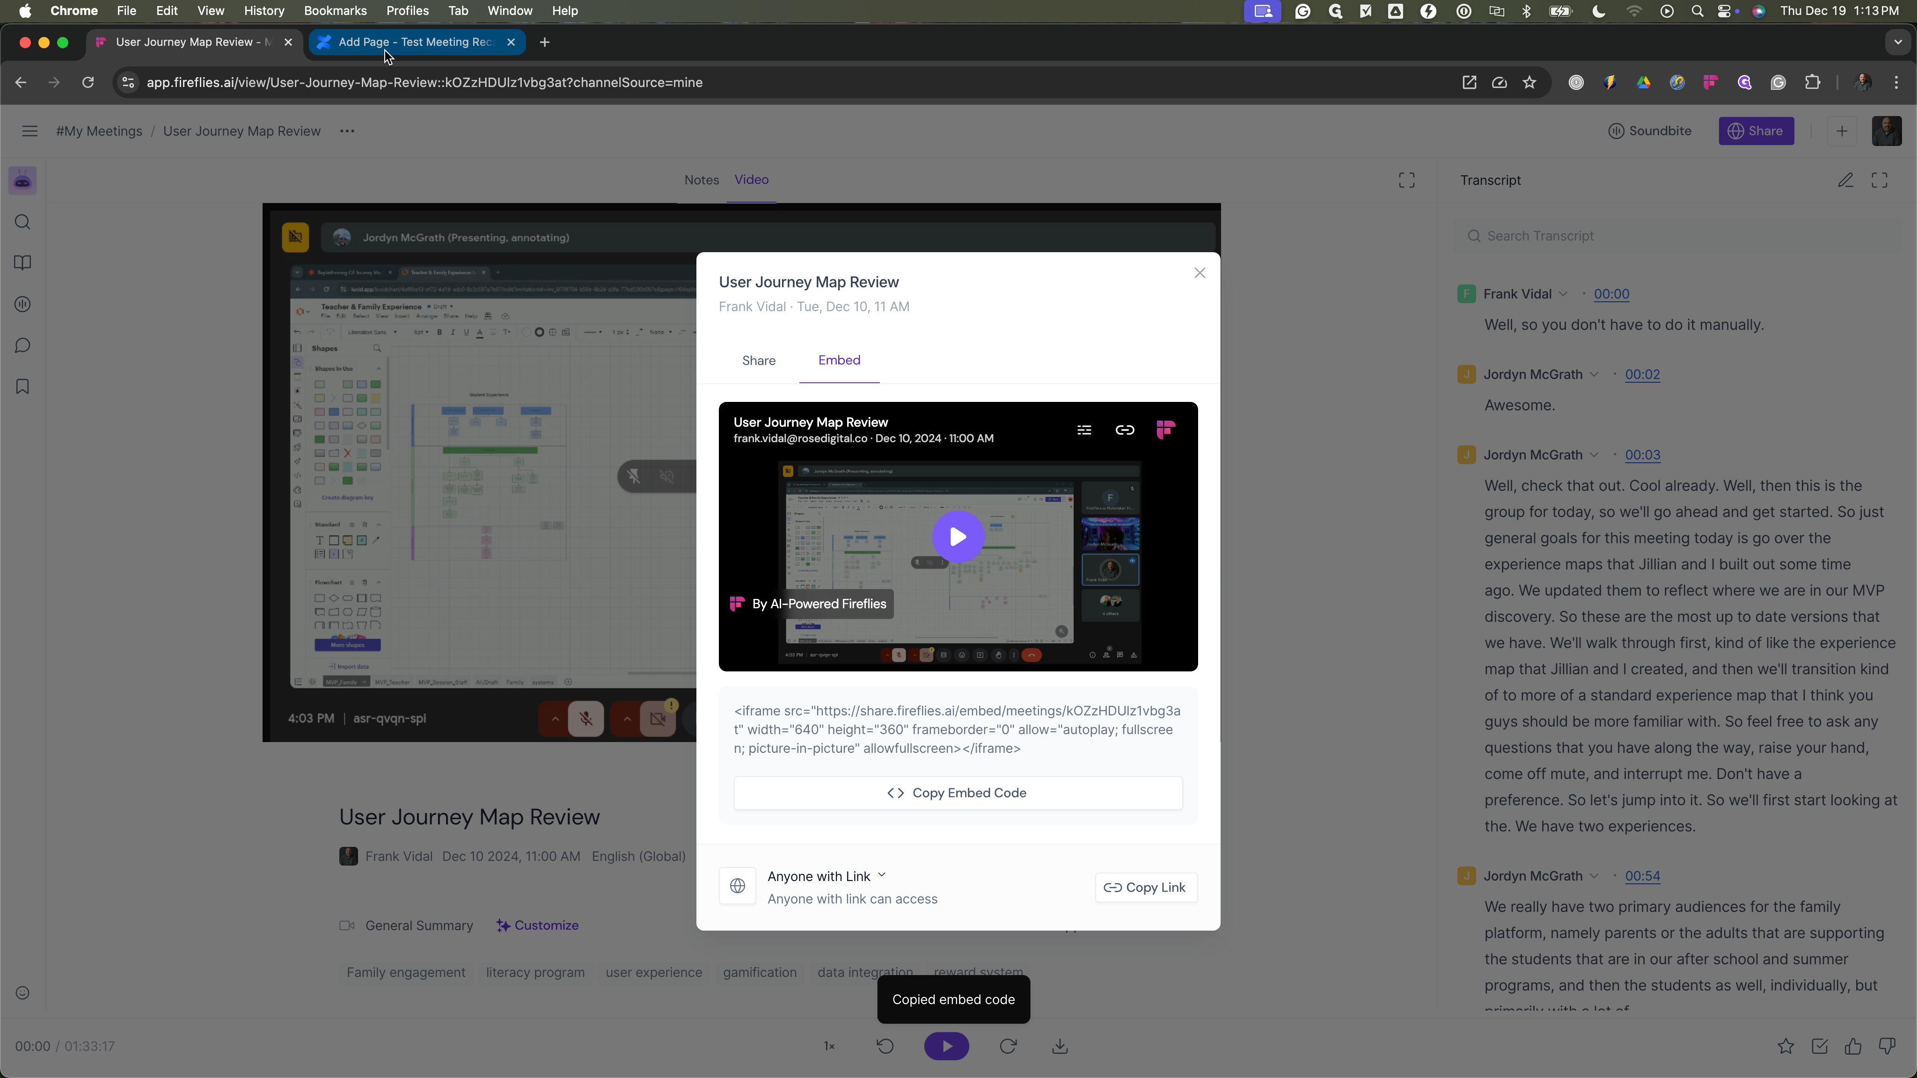The height and width of the screenshot is (1078, 1917).
Task: Open the notebook icon in left sidebar
Action: 22,262
